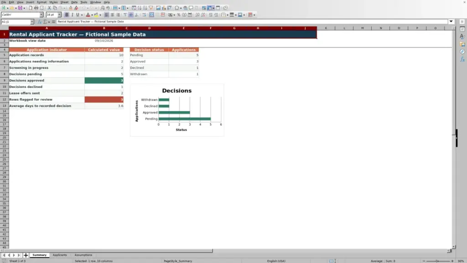
Task: Switch to the Applicants sheet tab
Action: click(x=60, y=255)
